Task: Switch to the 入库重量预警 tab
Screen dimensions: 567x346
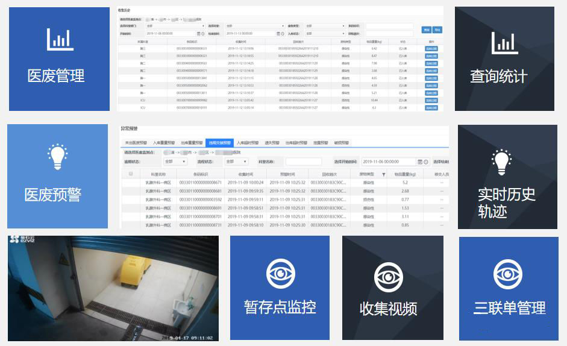Action: pyautogui.click(x=164, y=143)
